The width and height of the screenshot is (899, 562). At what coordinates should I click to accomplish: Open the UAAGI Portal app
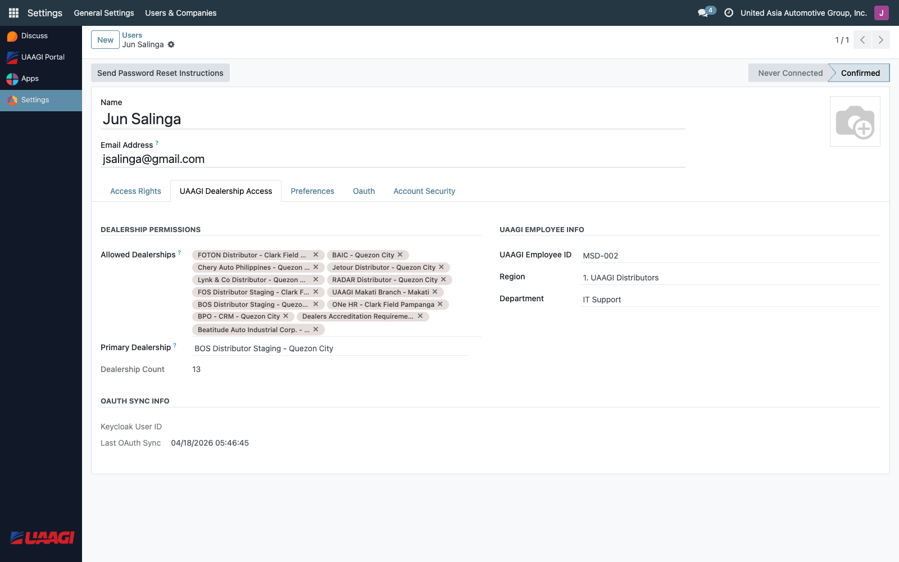[42, 57]
